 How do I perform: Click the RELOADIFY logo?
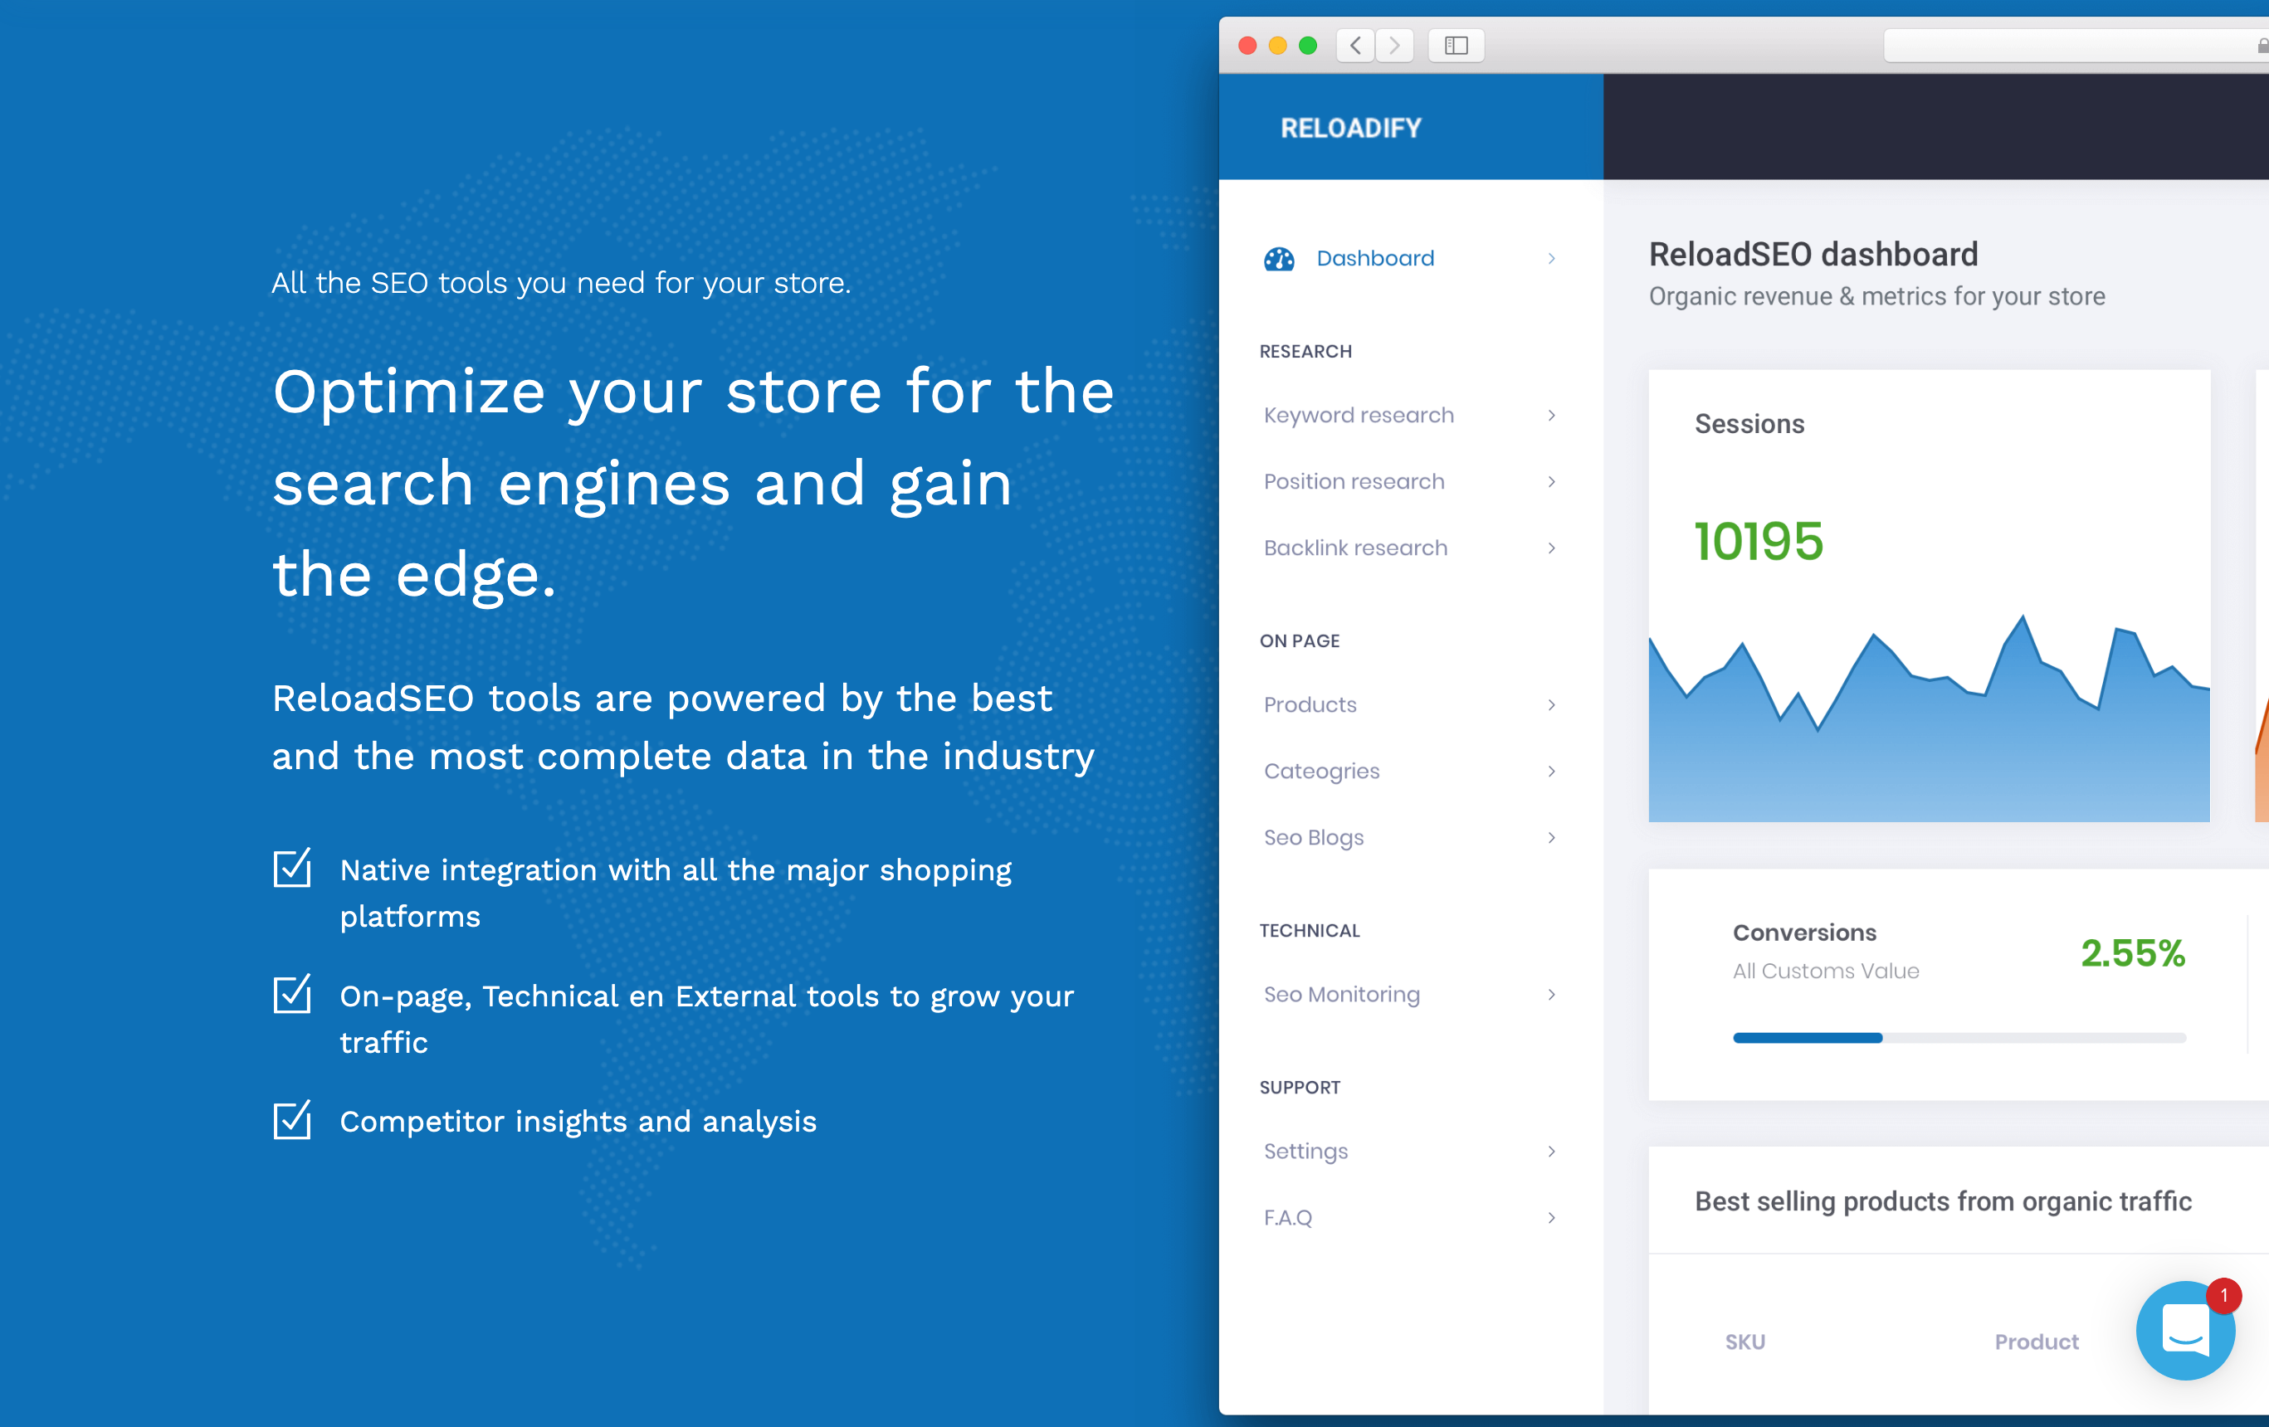[1350, 128]
